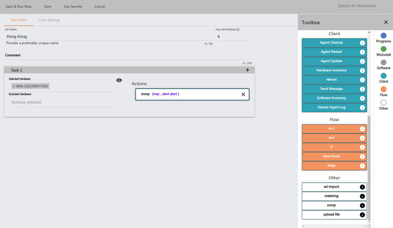The height and width of the screenshot is (228, 393).
Task: Open info for Upload Agent Log
Action: tap(362, 107)
